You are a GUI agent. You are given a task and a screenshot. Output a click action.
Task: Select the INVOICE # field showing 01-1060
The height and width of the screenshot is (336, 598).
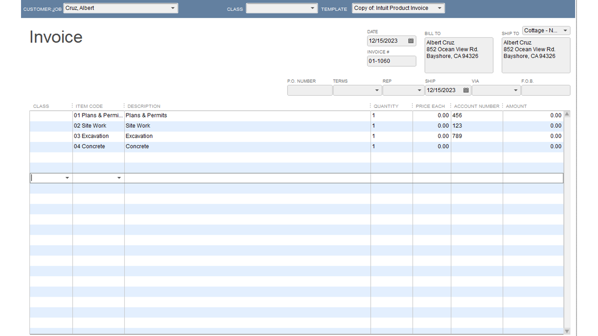[x=391, y=61]
